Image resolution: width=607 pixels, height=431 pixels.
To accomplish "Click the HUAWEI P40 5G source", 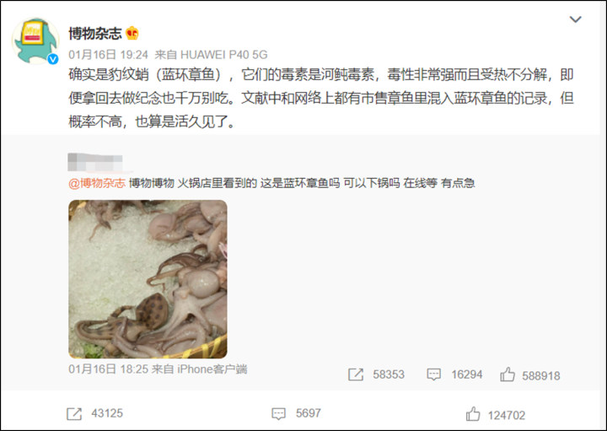I will pos(223,55).
